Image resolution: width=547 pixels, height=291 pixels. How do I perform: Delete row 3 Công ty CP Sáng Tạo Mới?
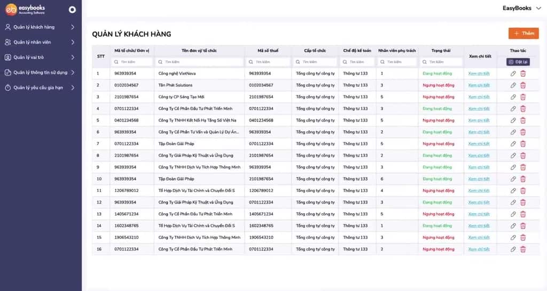tap(523, 97)
